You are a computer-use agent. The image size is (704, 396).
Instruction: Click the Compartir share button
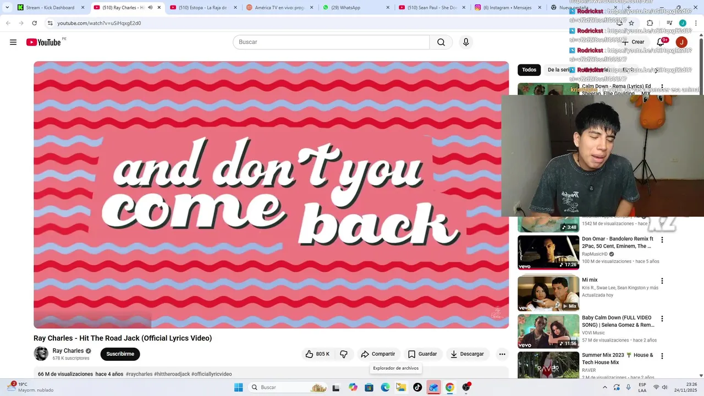[x=378, y=354]
